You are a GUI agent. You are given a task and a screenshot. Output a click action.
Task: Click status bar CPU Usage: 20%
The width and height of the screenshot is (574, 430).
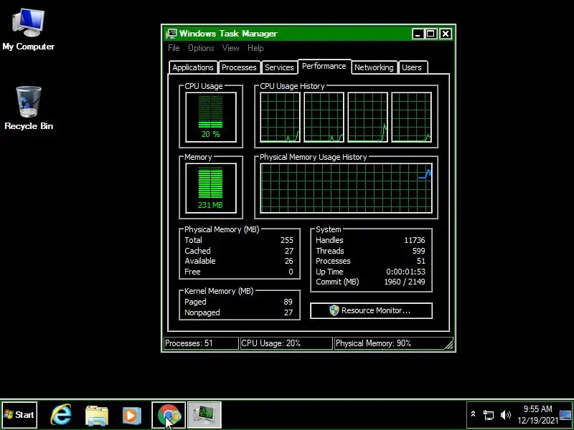(x=286, y=343)
